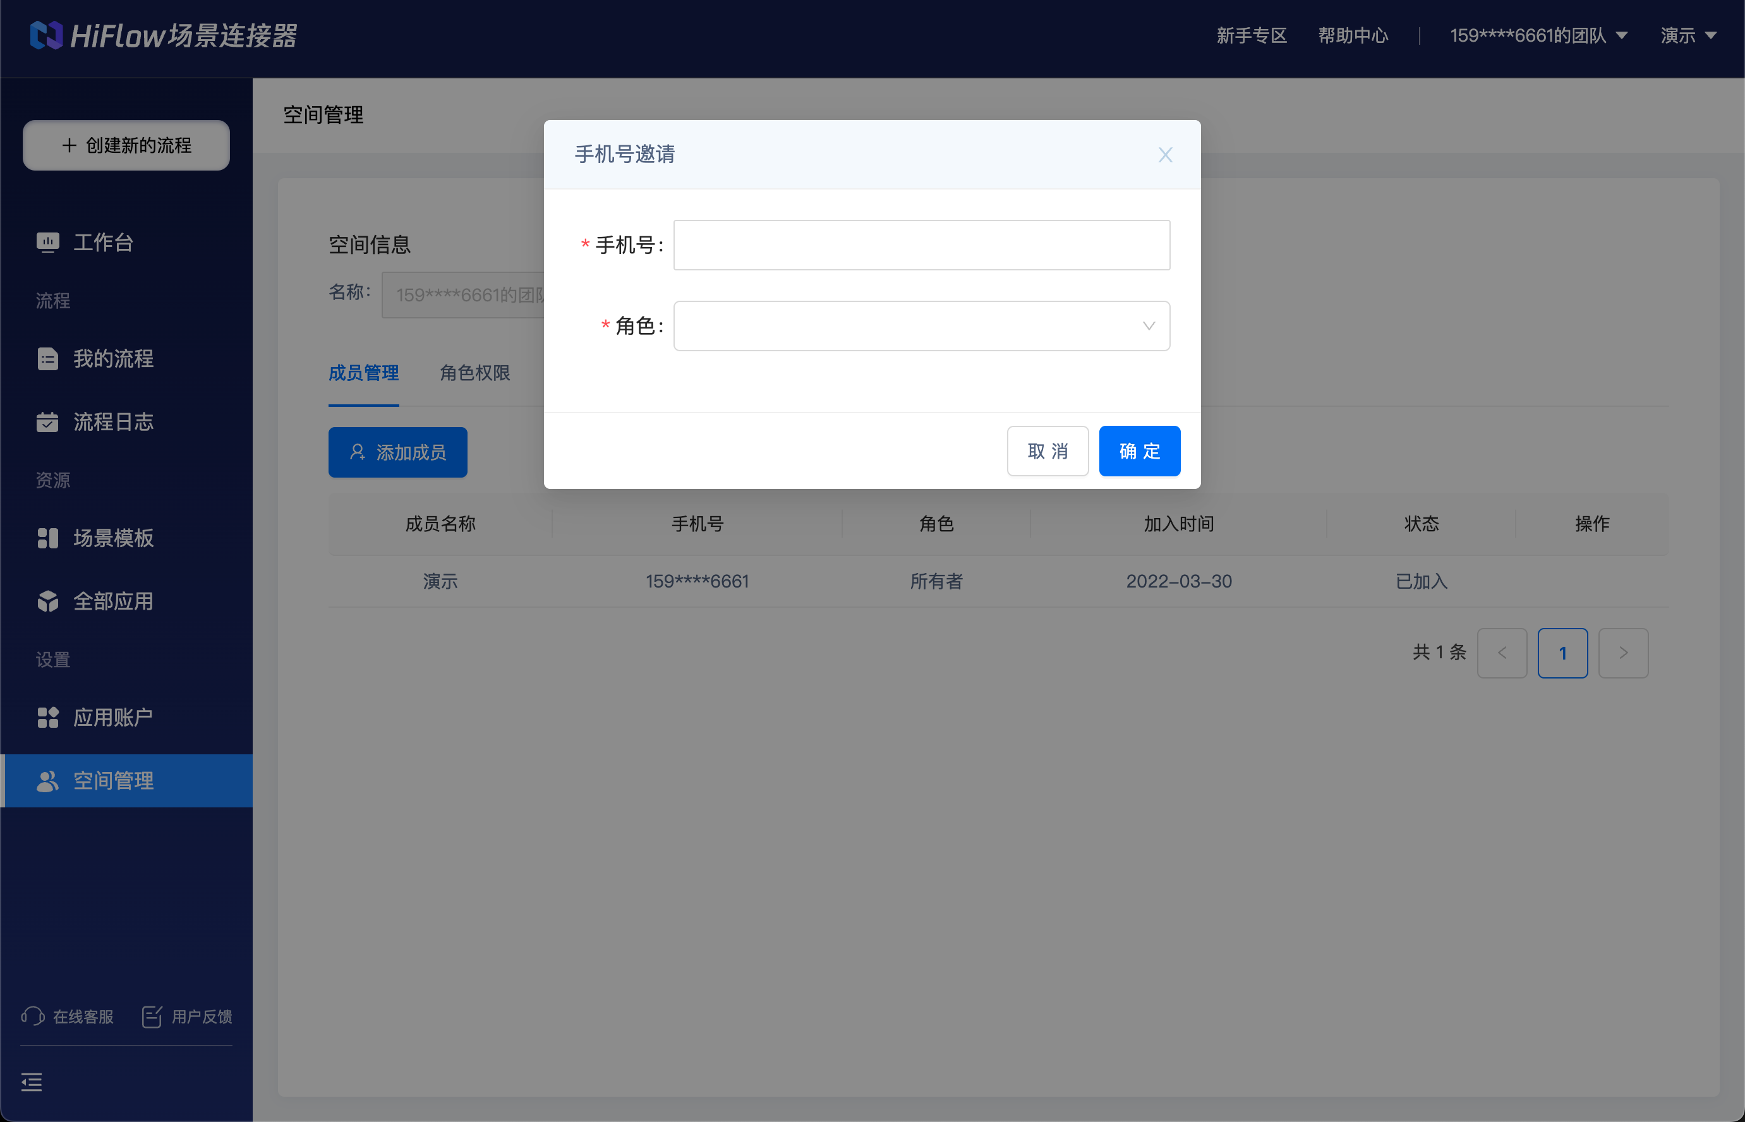1745x1122 pixels.
Task: Switch to the 成员管理 tab
Action: click(x=363, y=373)
